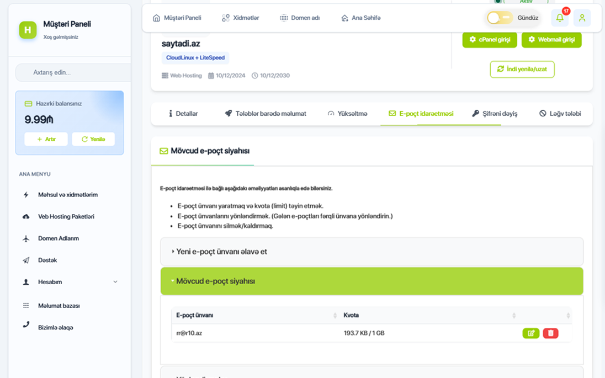The image size is (605, 378).
Task: Click the cPanel girişi button
Action: (x=490, y=40)
